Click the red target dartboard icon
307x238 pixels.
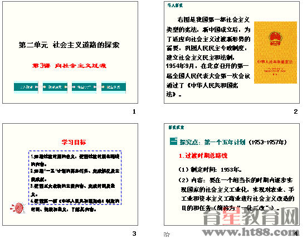pos(18,208)
